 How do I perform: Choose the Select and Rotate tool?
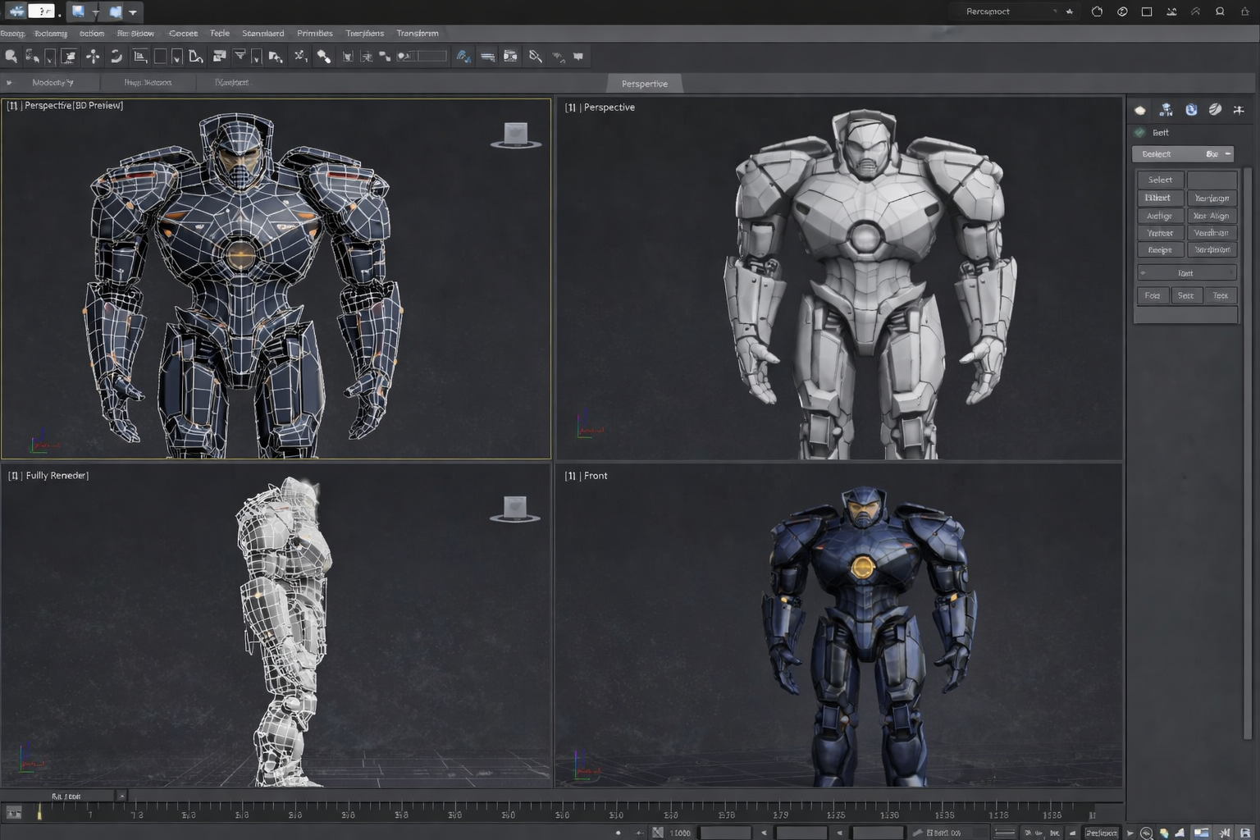click(x=116, y=56)
